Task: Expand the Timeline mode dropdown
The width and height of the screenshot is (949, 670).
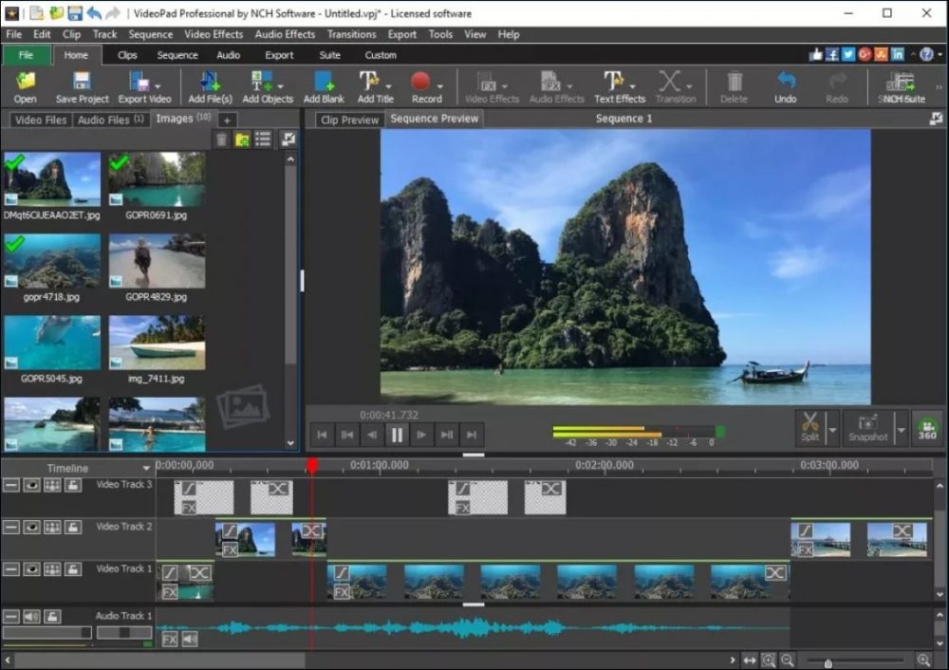Action: pos(146,468)
